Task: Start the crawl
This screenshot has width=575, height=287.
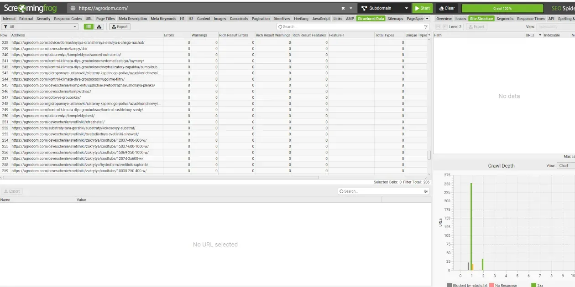Action: [423, 8]
